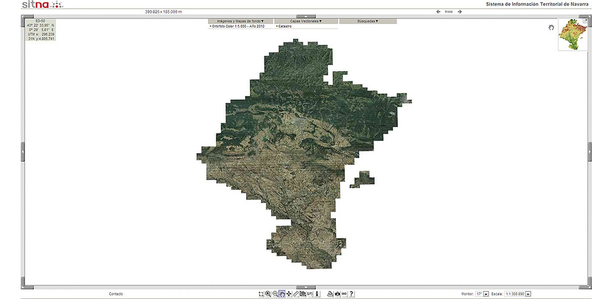Viewport: 607px width, 299px height.
Task: Open the Monitor size dropdown
Action: pyautogui.click(x=486, y=294)
